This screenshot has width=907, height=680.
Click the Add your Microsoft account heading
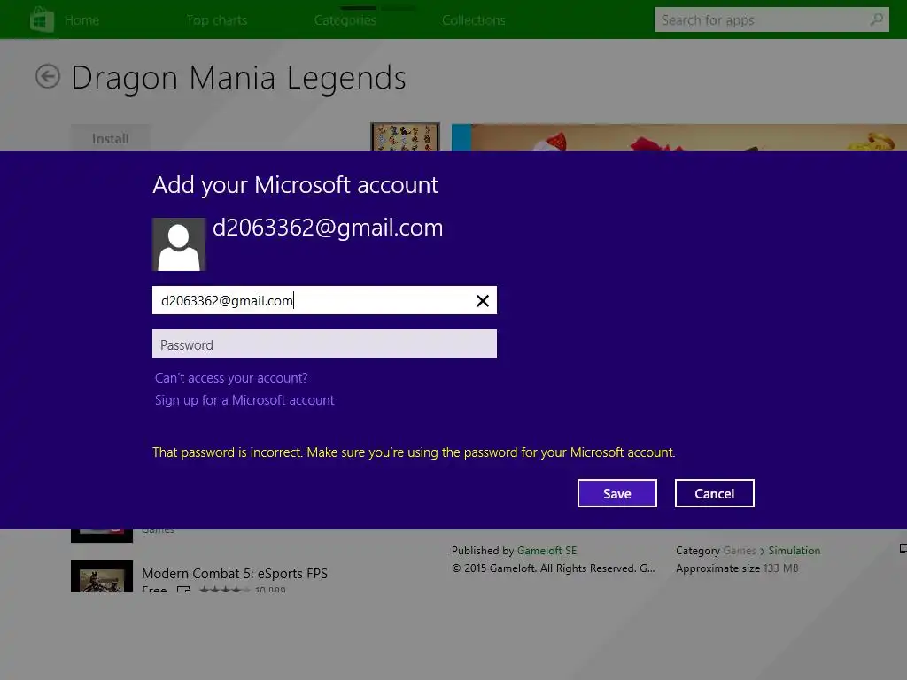pos(296,185)
